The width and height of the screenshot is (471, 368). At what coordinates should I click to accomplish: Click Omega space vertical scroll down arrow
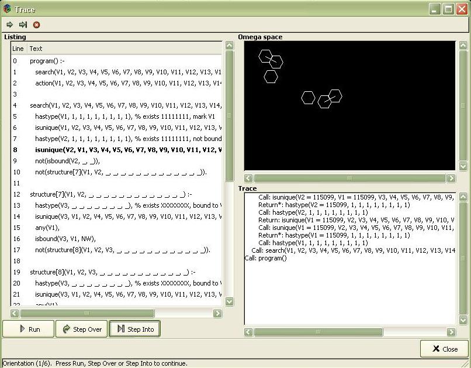coord(463,166)
